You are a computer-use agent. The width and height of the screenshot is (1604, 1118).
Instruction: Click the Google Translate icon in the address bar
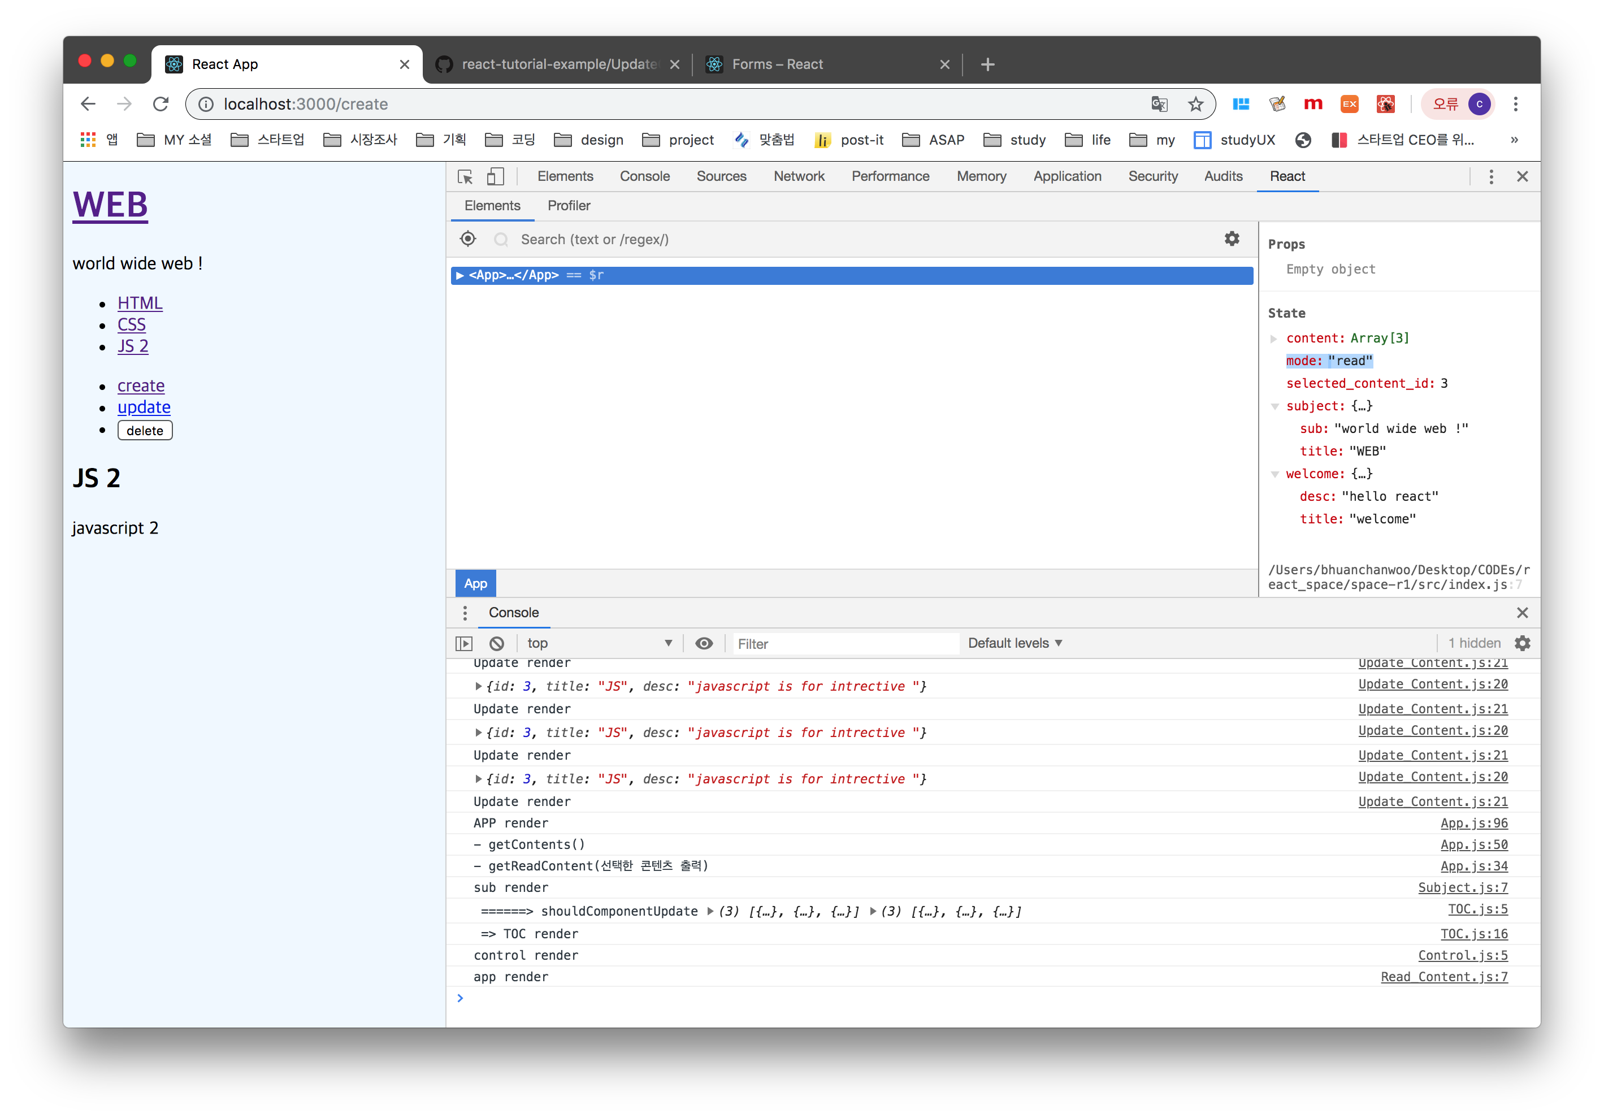tap(1160, 104)
